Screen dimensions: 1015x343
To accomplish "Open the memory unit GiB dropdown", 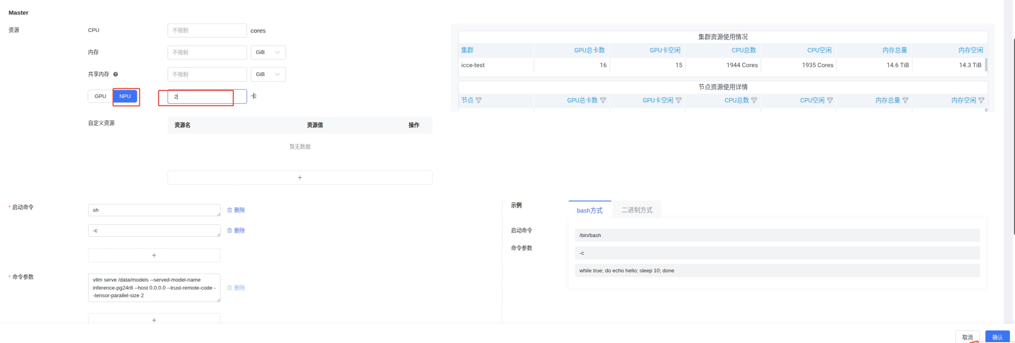I will point(268,52).
